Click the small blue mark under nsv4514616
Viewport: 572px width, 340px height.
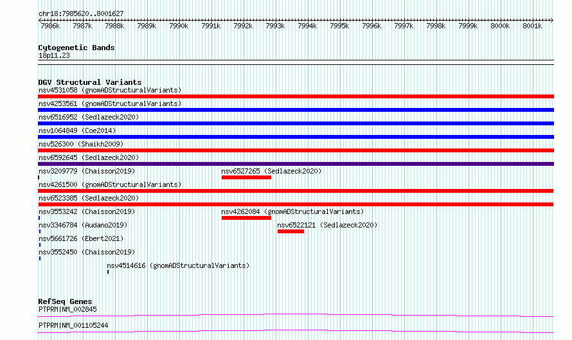(x=108, y=272)
